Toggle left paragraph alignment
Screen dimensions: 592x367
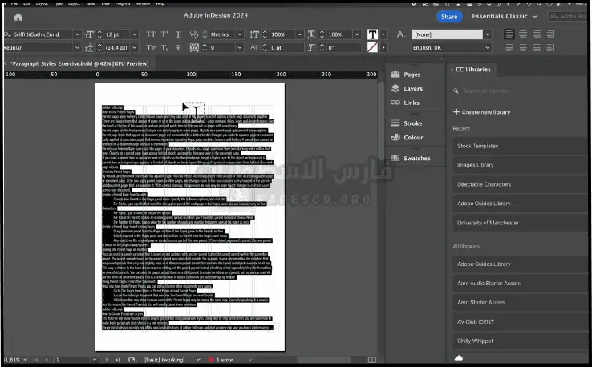(x=511, y=34)
